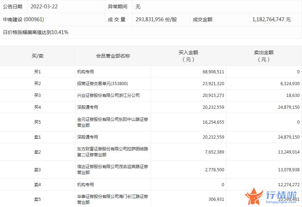Click the sell amount 0 in 买1 row
Image resolution: width=302 pixels, height=207 pixels.
(x=298, y=72)
